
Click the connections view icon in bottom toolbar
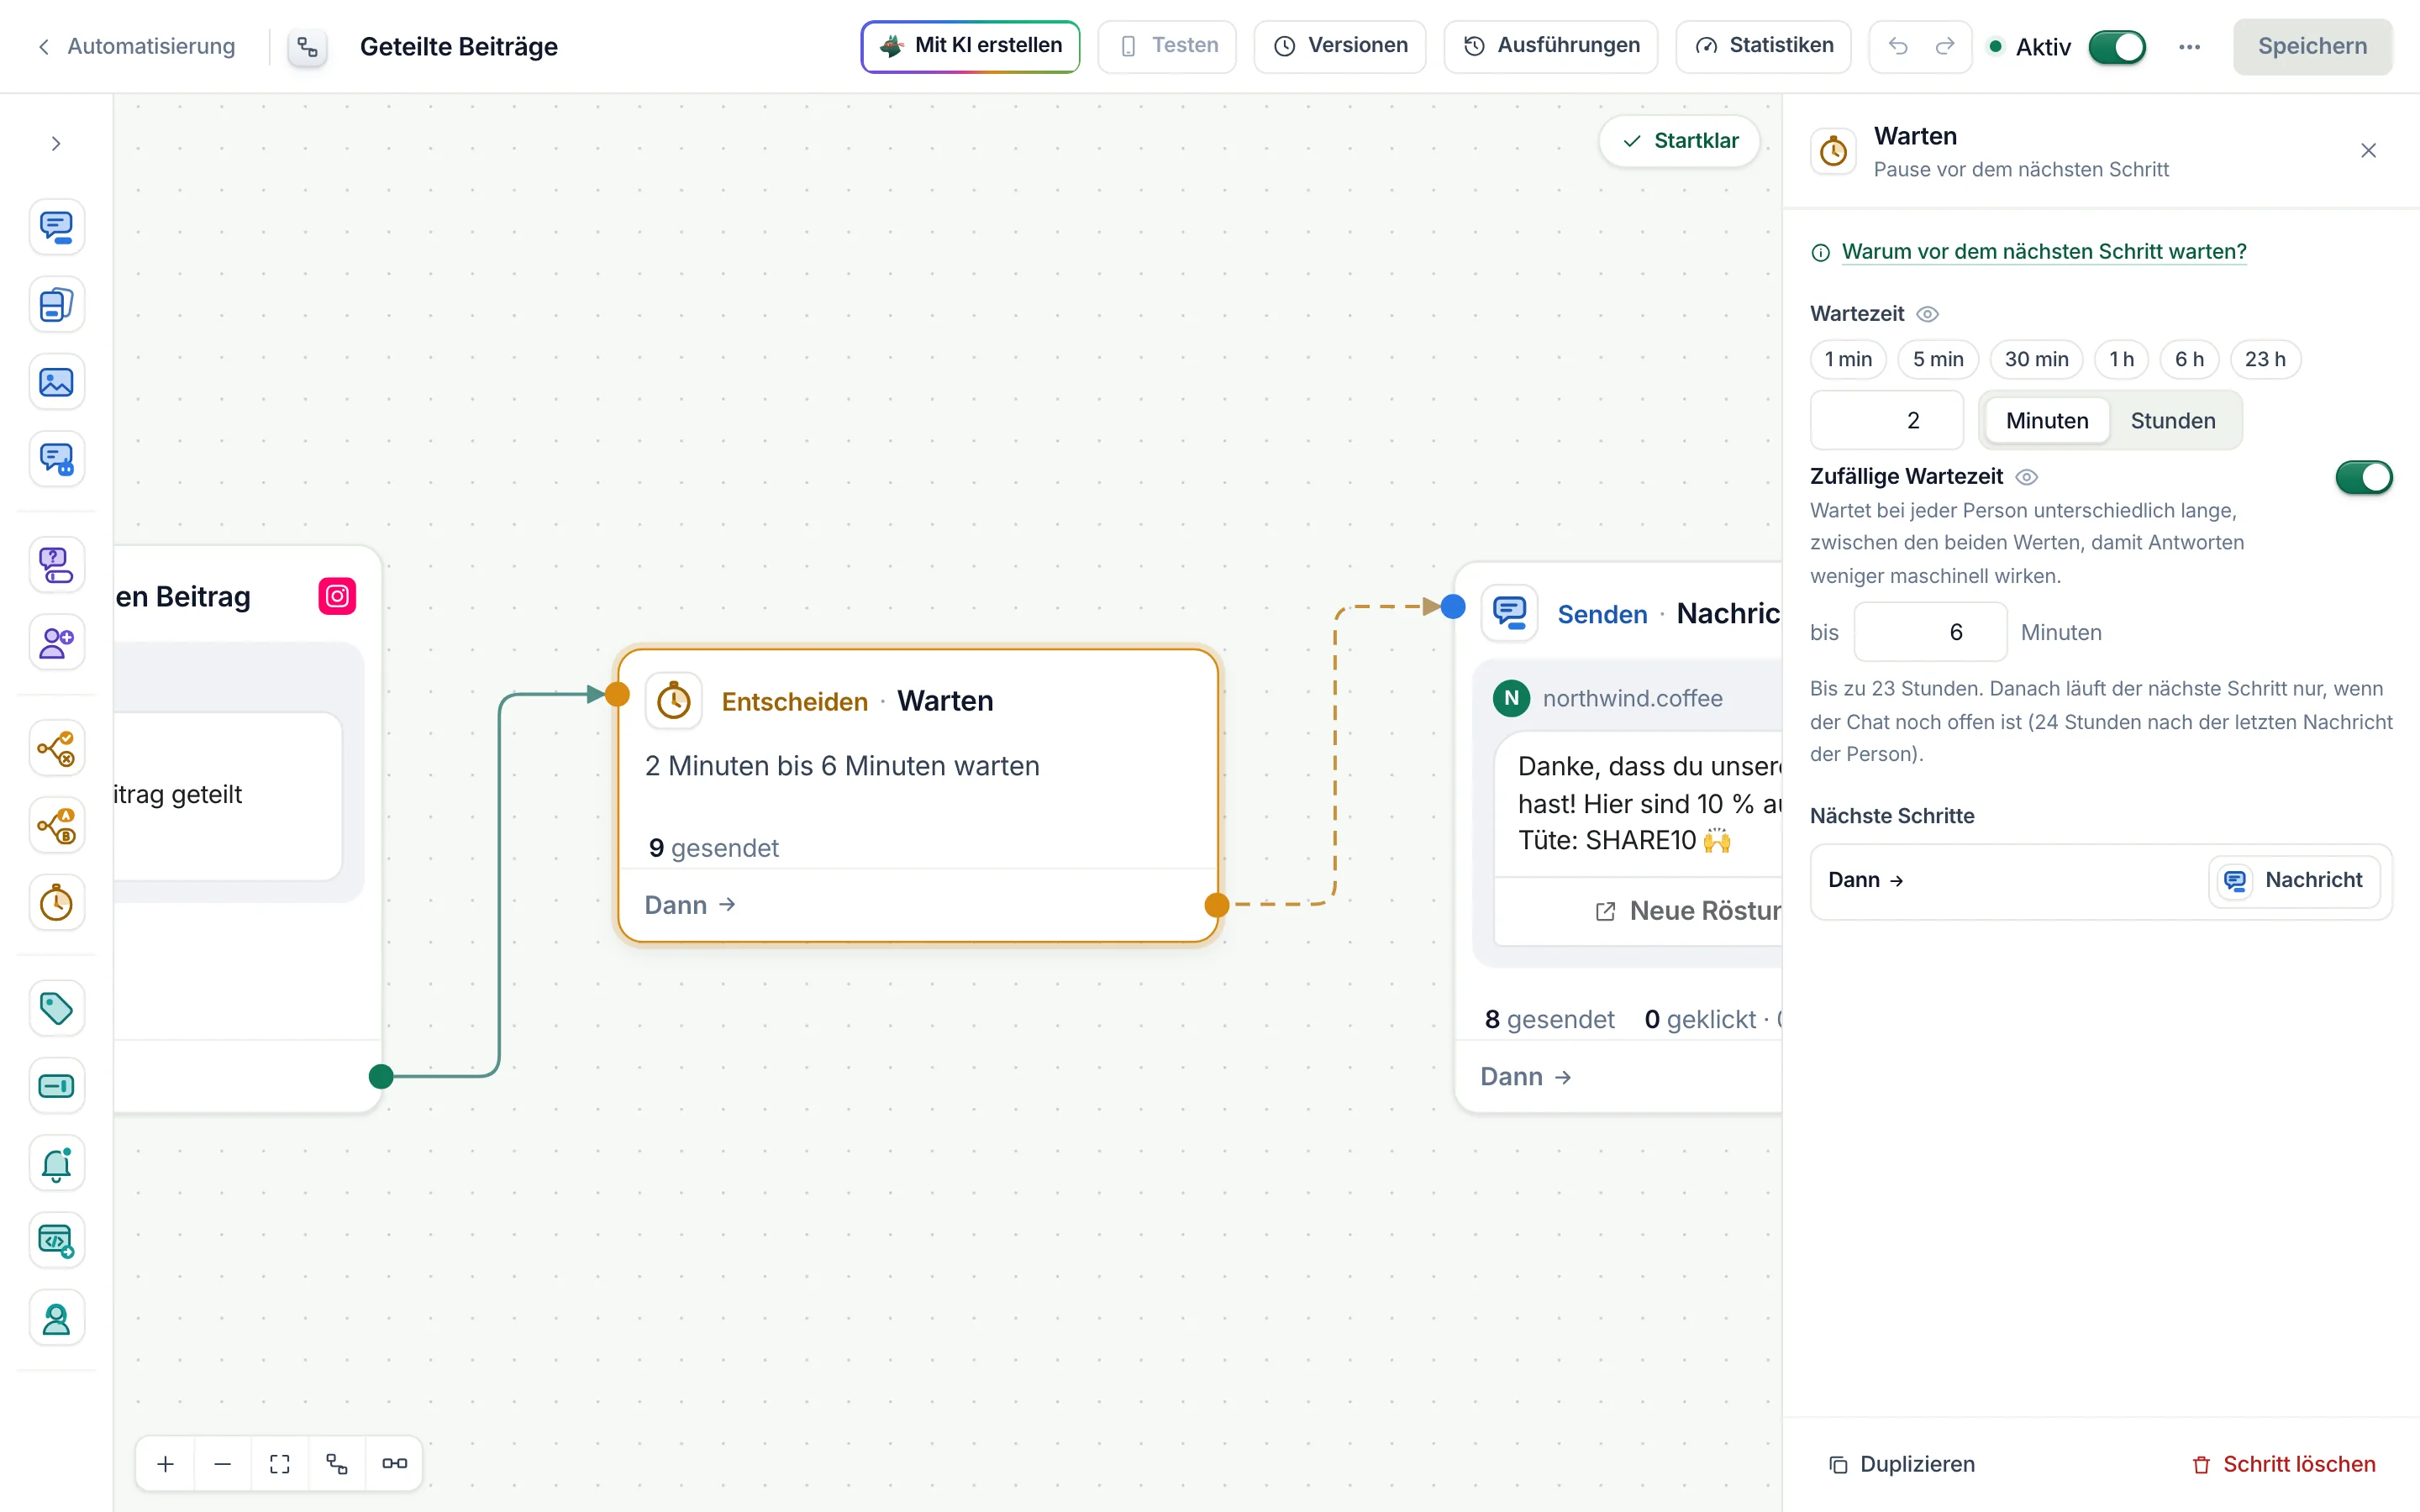394,1464
